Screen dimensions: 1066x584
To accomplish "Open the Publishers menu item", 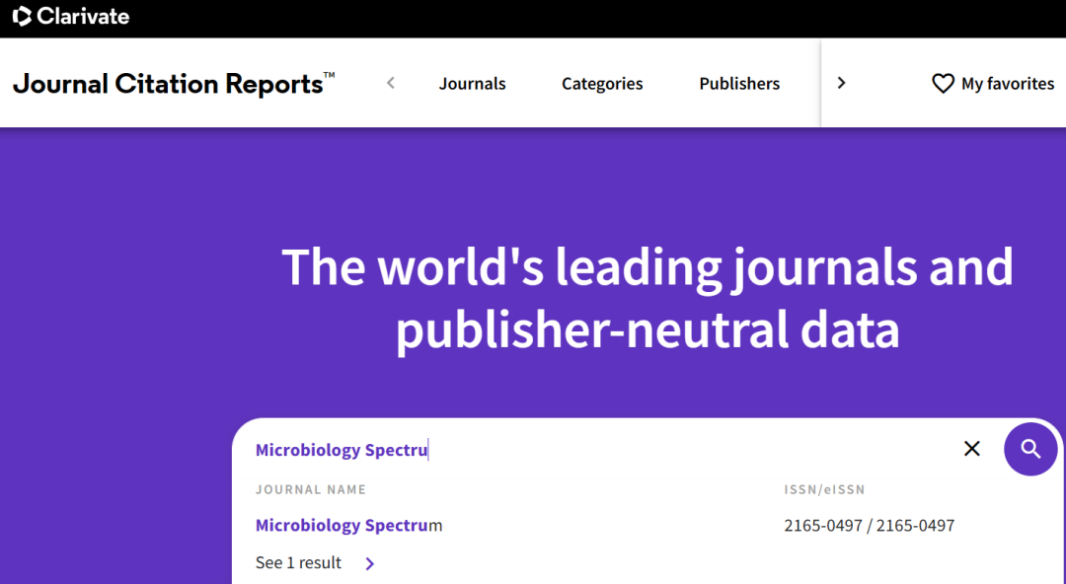I will [x=739, y=83].
